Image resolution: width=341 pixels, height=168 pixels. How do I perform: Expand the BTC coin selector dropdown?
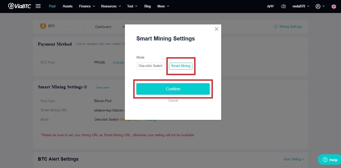pyautogui.click(x=70, y=27)
